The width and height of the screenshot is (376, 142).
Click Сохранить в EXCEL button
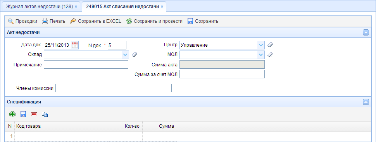96,21
